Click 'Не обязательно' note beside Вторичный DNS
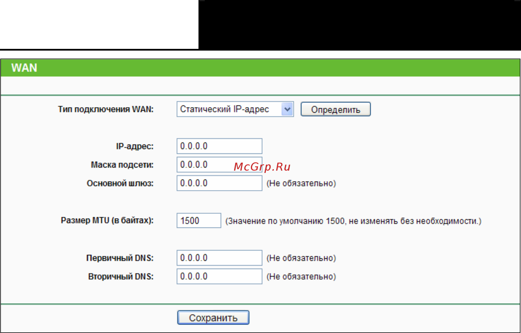The width and height of the screenshot is (521, 333). (301, 276)
